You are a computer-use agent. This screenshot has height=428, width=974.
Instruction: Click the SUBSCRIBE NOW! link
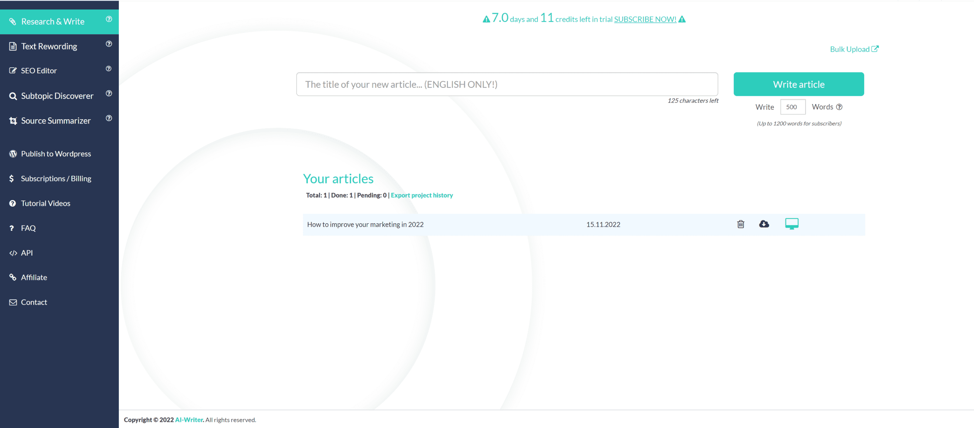coord(645,19)
